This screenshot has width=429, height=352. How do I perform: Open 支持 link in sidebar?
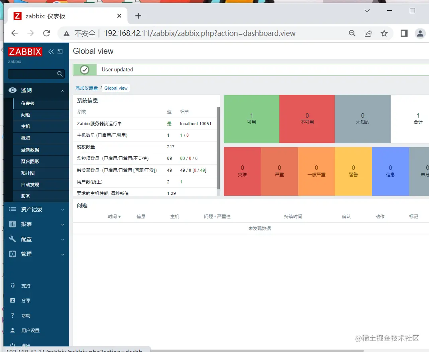pos(26,286)
